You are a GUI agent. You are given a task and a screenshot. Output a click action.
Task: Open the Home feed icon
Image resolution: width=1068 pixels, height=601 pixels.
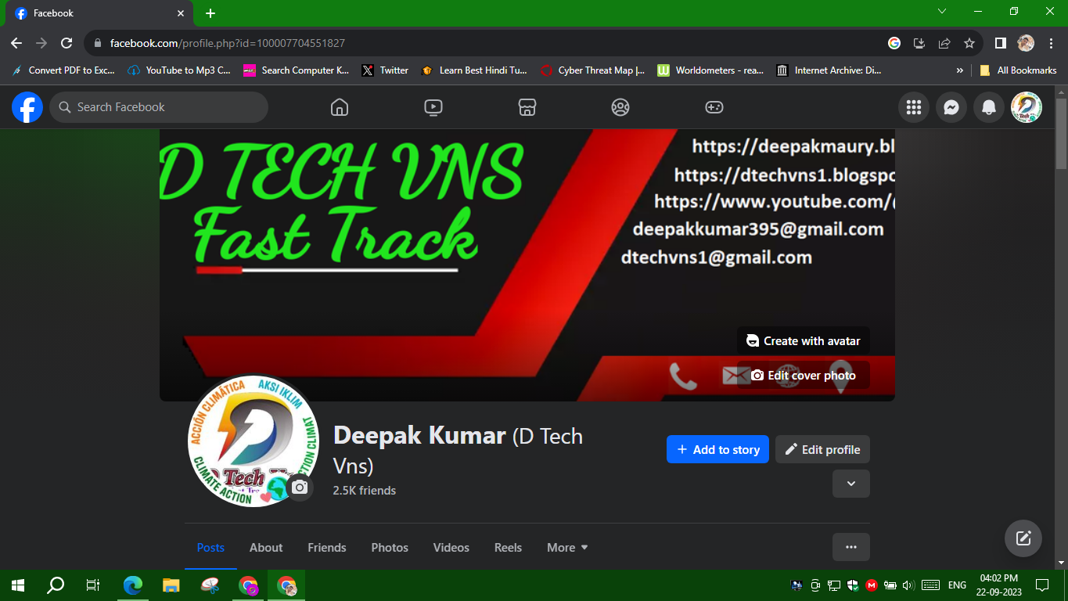click(339, 107)
